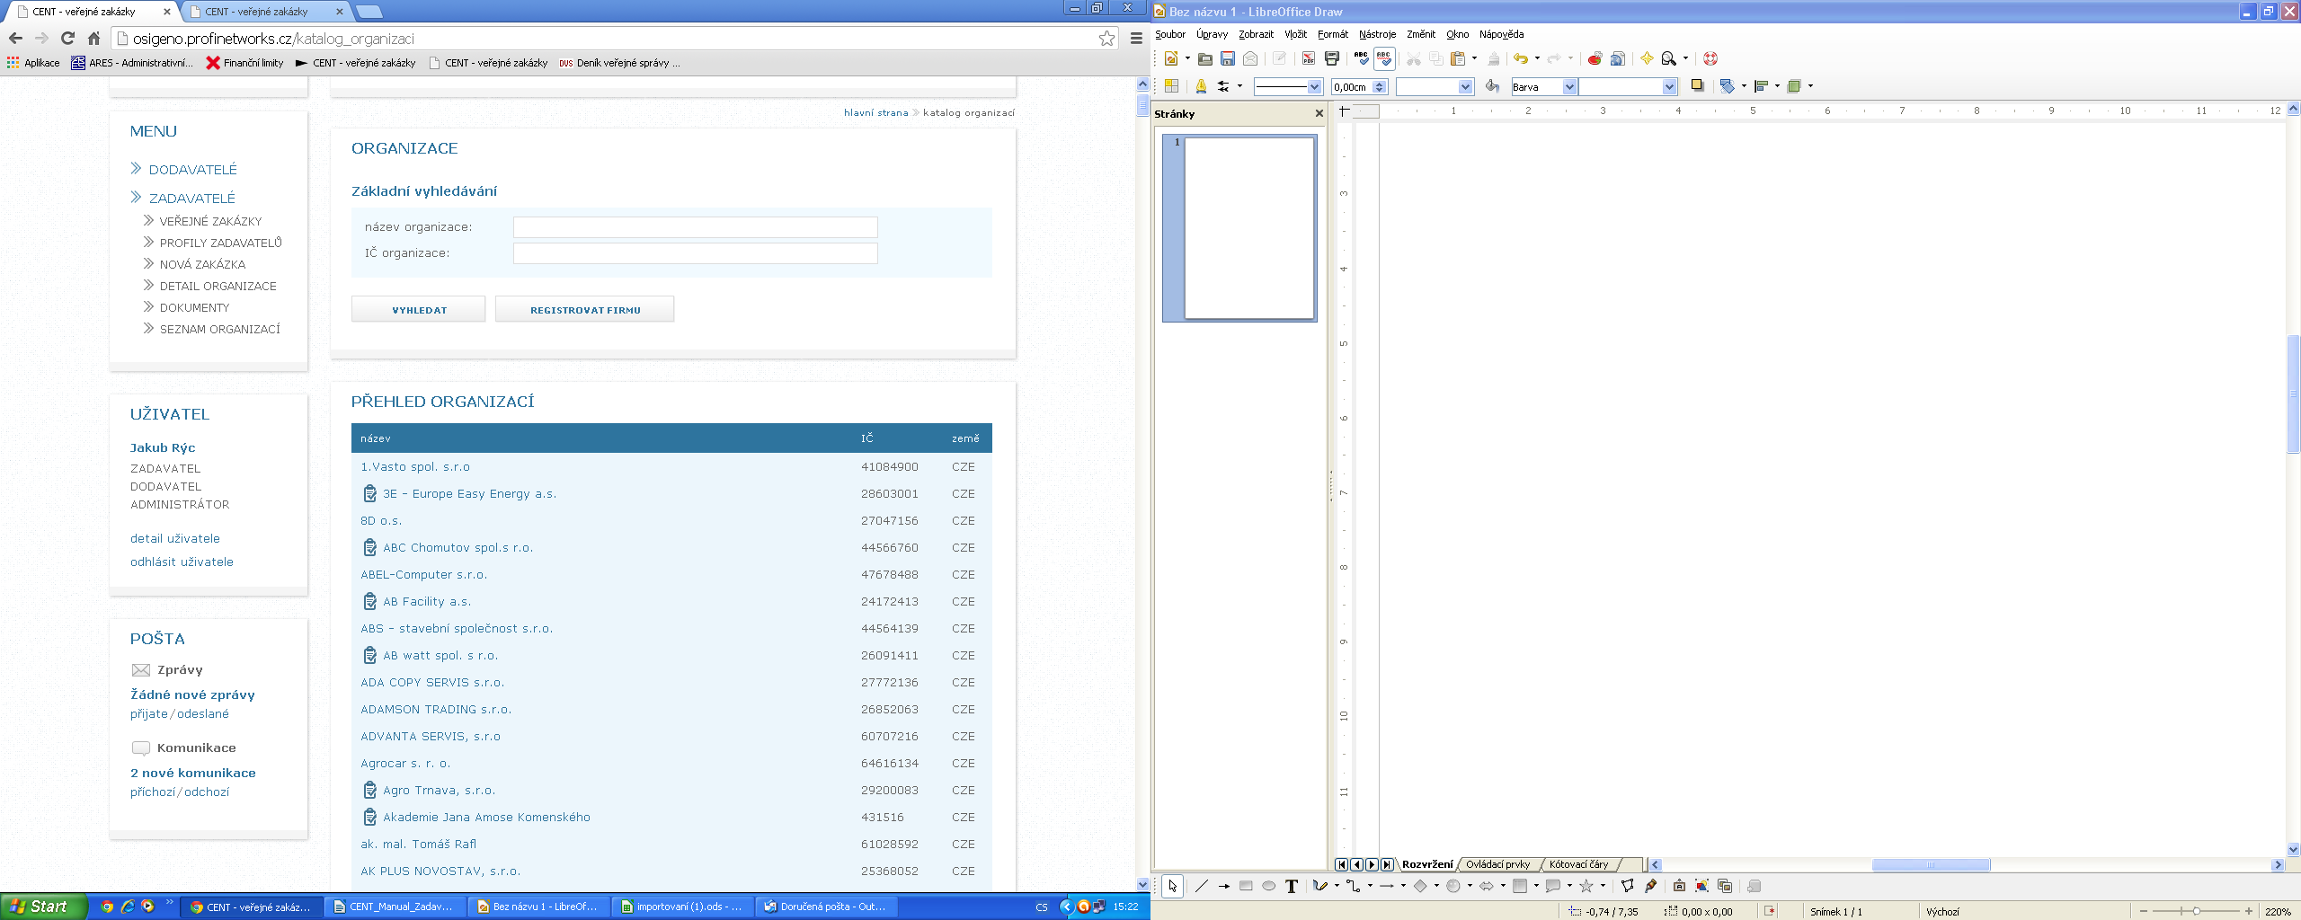Click the Windows Start button
2301x920 pixels.
pos(43,907)
